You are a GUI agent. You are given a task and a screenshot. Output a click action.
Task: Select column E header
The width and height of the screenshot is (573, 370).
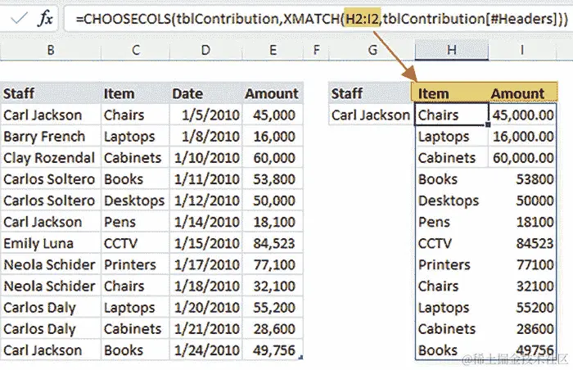pyautogui.click(x=273, y=50)
